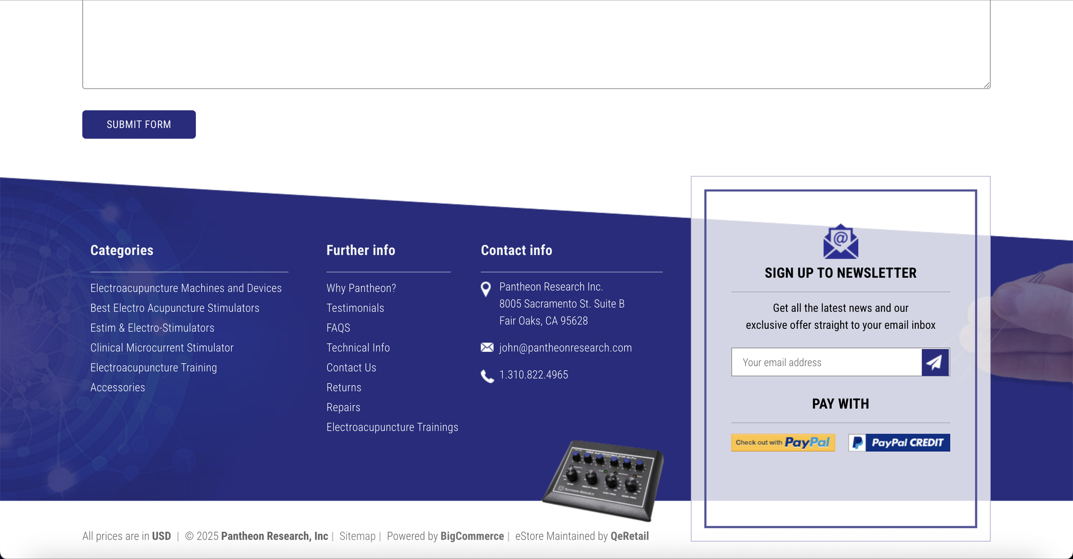Open the FAQS link
This screenshot has height=559, width=1073.
click(x=338, y=328)
